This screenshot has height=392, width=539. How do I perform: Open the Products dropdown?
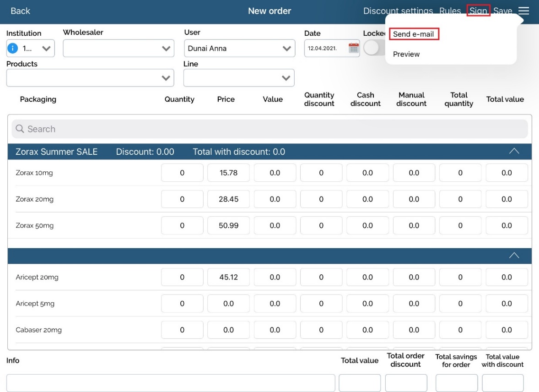pyautogui.click(x=90, y=78)
